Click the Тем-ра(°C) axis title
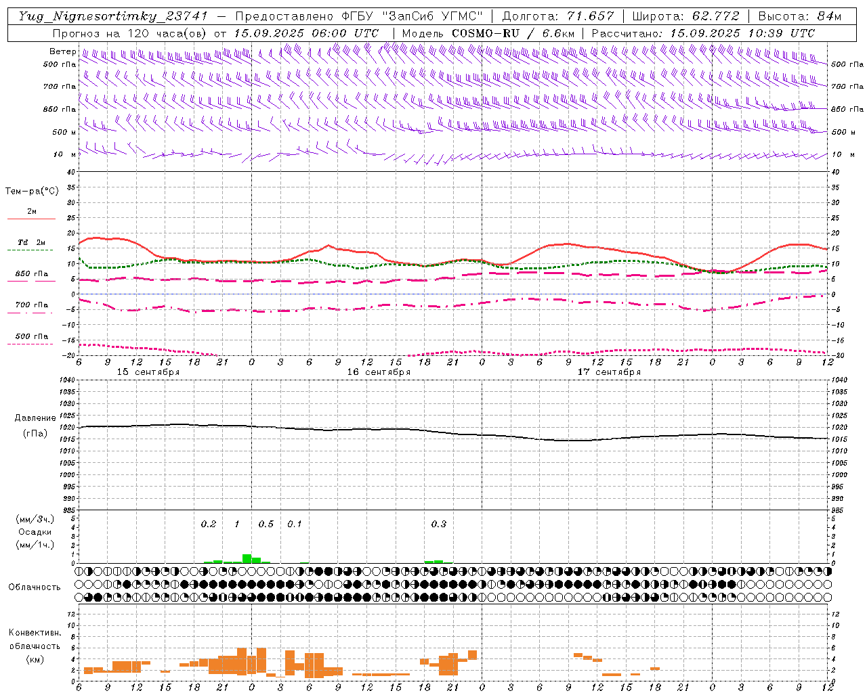 (32, 192)
